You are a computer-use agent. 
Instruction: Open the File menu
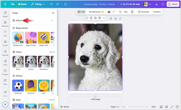13,4
